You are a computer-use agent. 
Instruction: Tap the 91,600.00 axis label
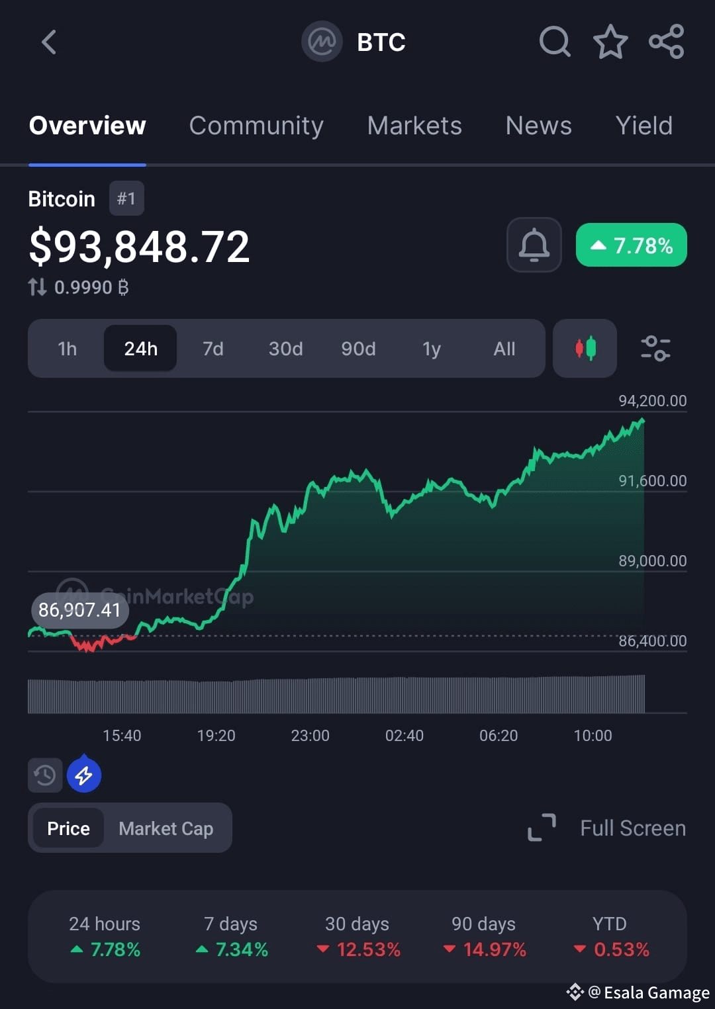click(x=652, y=480)
